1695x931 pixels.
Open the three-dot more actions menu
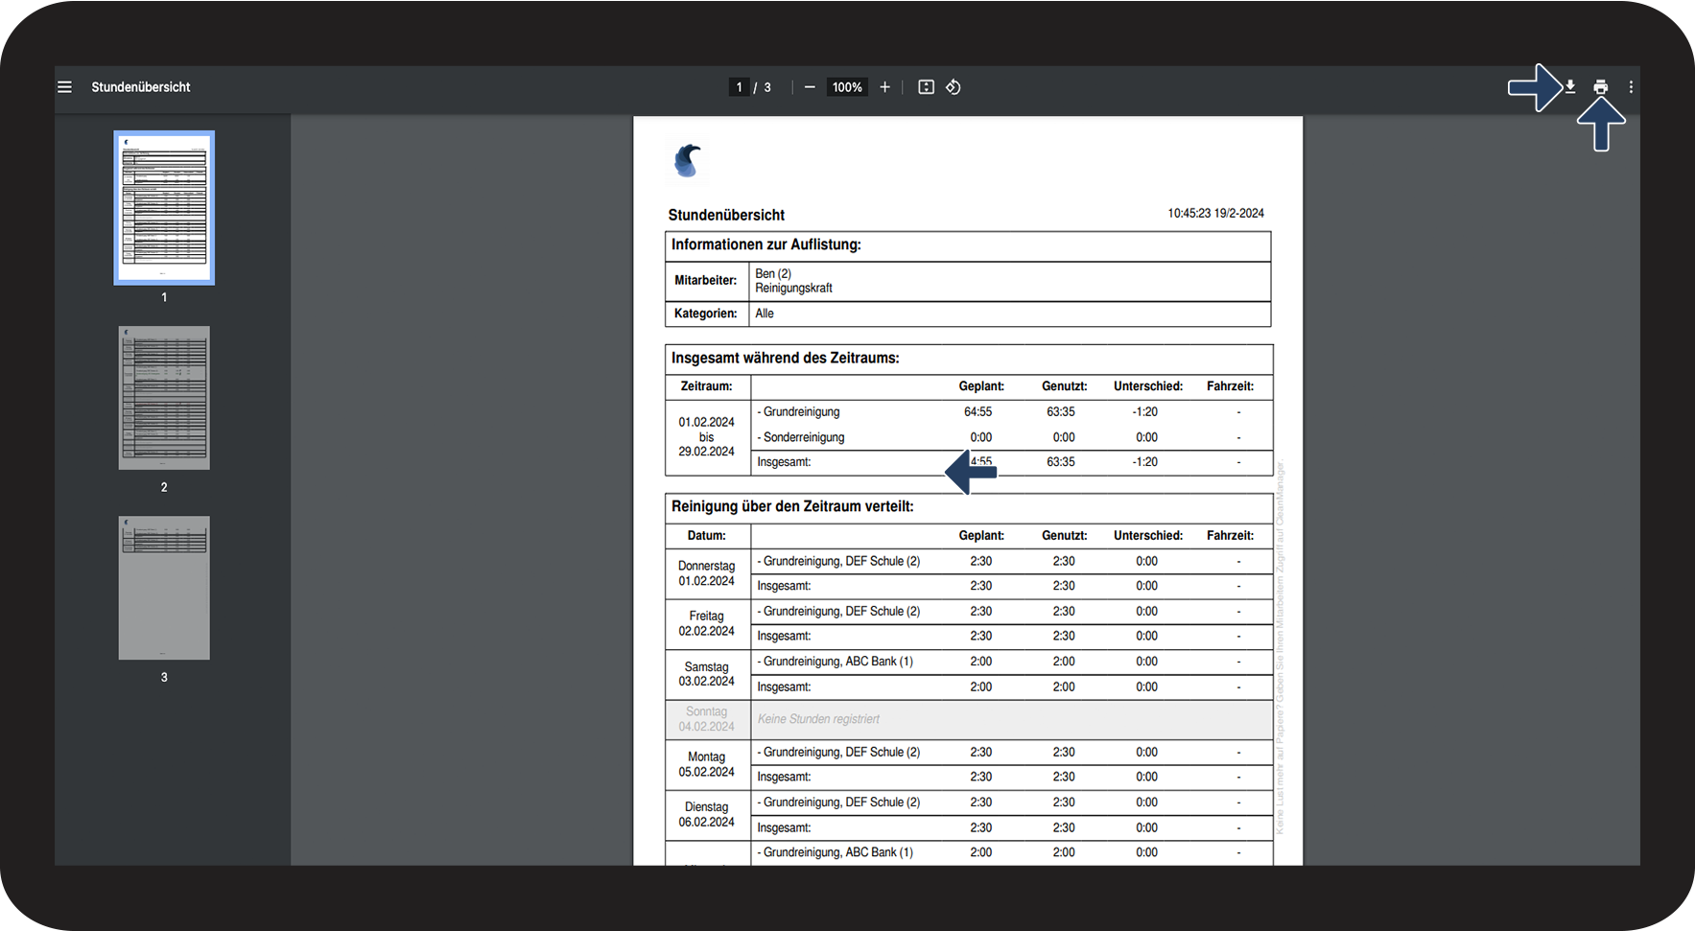point(1631,87)
